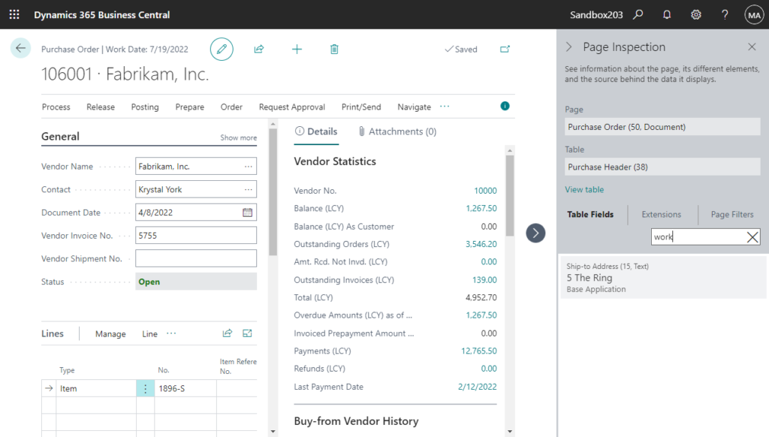
Task: Switch to the Attachments (0) tab
Action: point(397,131)
